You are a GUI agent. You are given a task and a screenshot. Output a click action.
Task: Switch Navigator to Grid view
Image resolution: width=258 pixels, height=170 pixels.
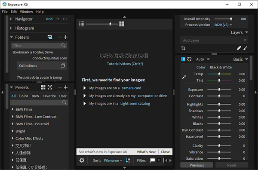[49, 19]
